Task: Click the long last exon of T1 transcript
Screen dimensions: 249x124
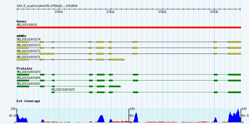Action: click(117, 60)
